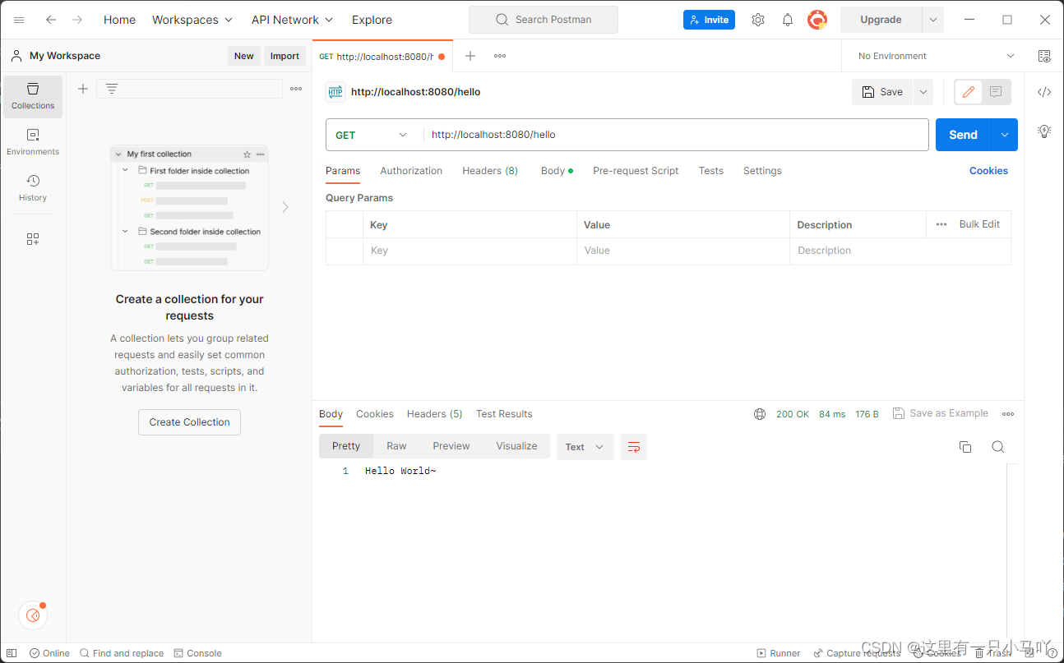Go forward with the right arrow
Image resolution: width=1064 pixels, height=663 pixels.
pyautogui.click(x=77, y=20)
